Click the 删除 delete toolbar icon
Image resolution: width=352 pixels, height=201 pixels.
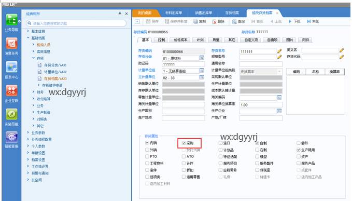[x=214, y=21]
